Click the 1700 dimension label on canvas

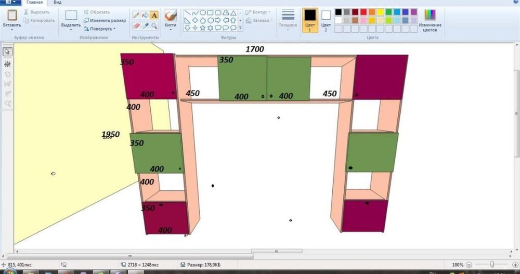coord(255,49)
